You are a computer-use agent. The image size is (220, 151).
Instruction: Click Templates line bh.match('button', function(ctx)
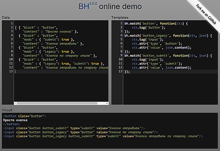[156, 24]
